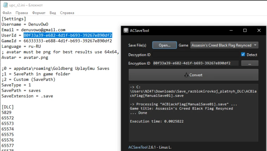Open the Правка menu

click(x=22, y=13)
